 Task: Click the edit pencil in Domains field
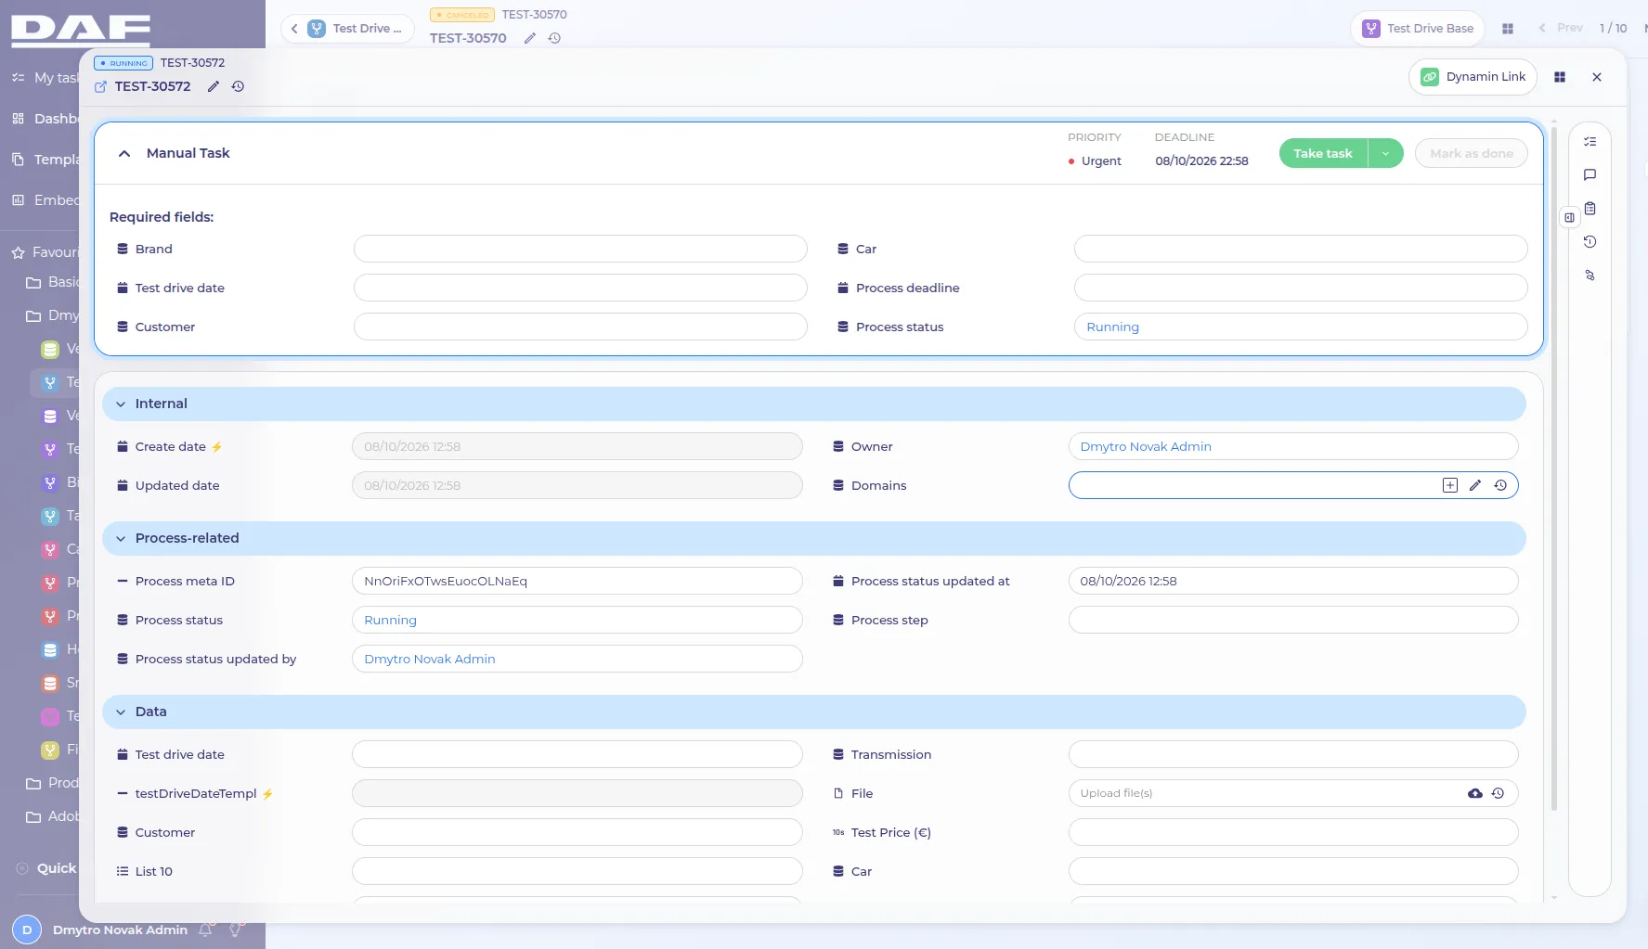(1475, 485)
